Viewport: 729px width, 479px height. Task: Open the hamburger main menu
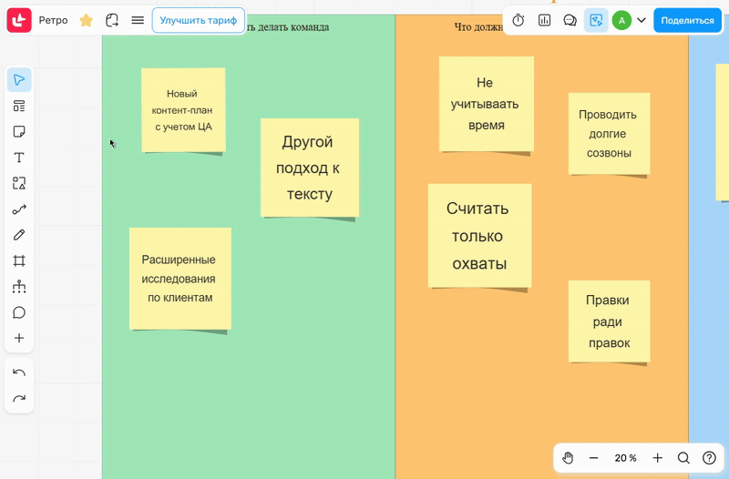click(138, 20)
